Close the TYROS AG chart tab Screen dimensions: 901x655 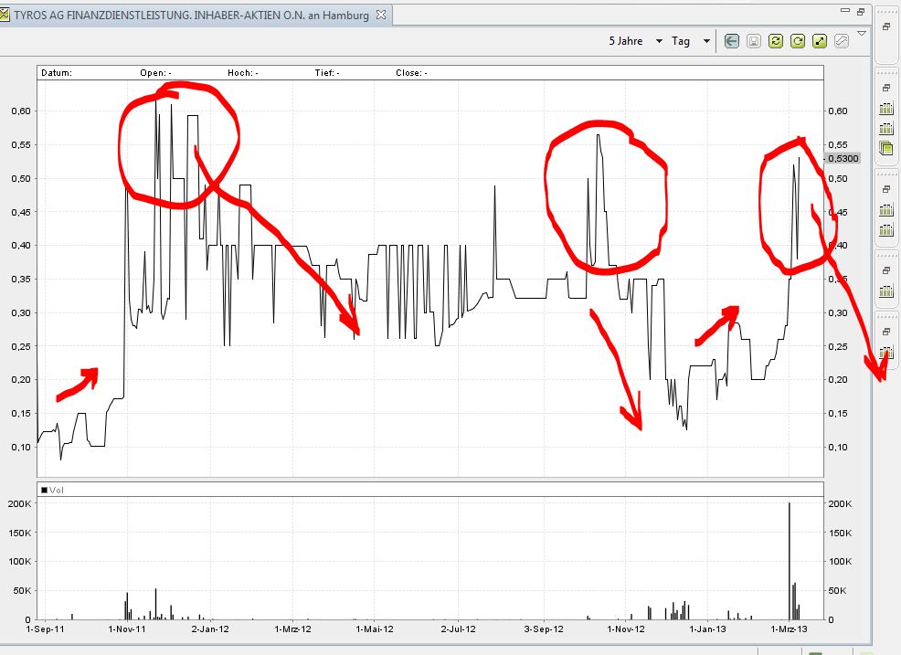pos(380,15)
